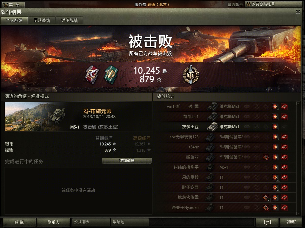Open the 频道 button in bottom bar

[19, 222]
